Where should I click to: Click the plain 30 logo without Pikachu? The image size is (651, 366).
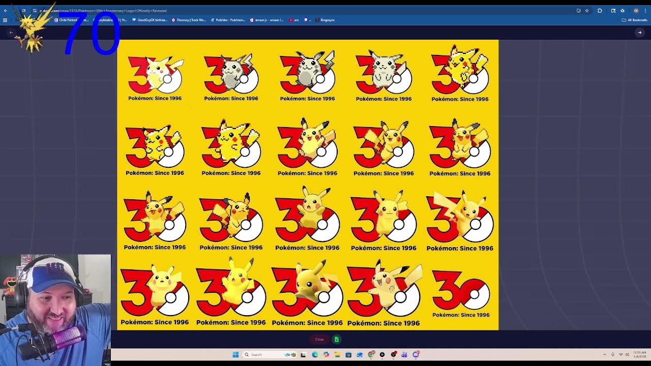pos(461,294)
